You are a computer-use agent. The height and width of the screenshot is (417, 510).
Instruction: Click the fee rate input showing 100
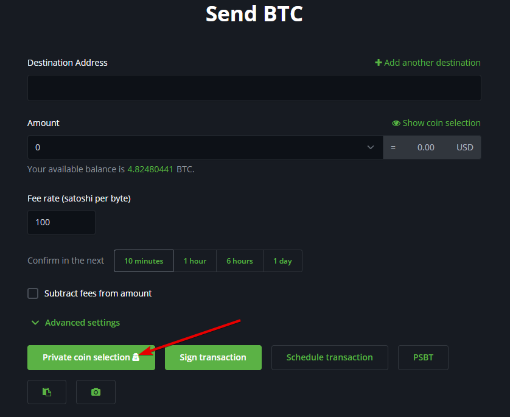click(x=61, y=222)
